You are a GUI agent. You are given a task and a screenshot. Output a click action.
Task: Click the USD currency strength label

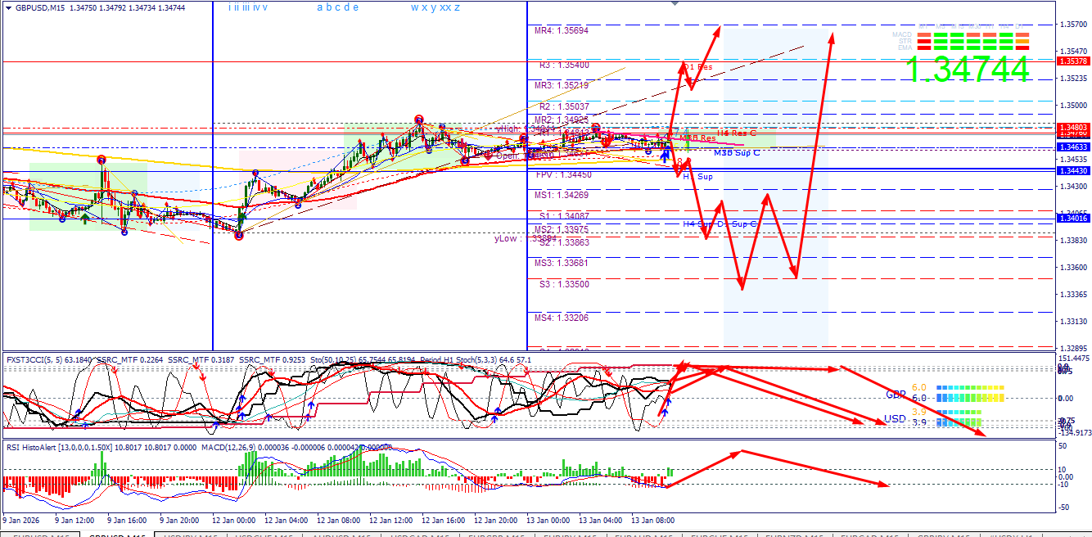pos(895,419)
